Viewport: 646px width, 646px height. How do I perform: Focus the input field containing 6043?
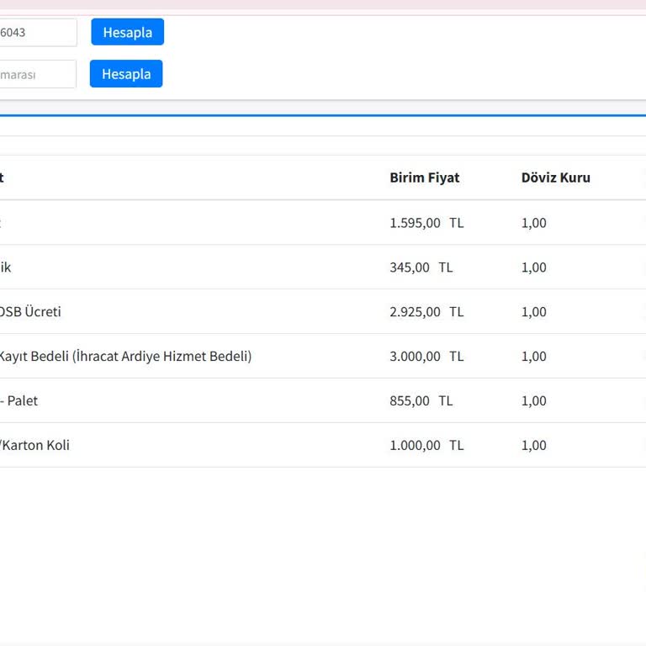[37, 33]
